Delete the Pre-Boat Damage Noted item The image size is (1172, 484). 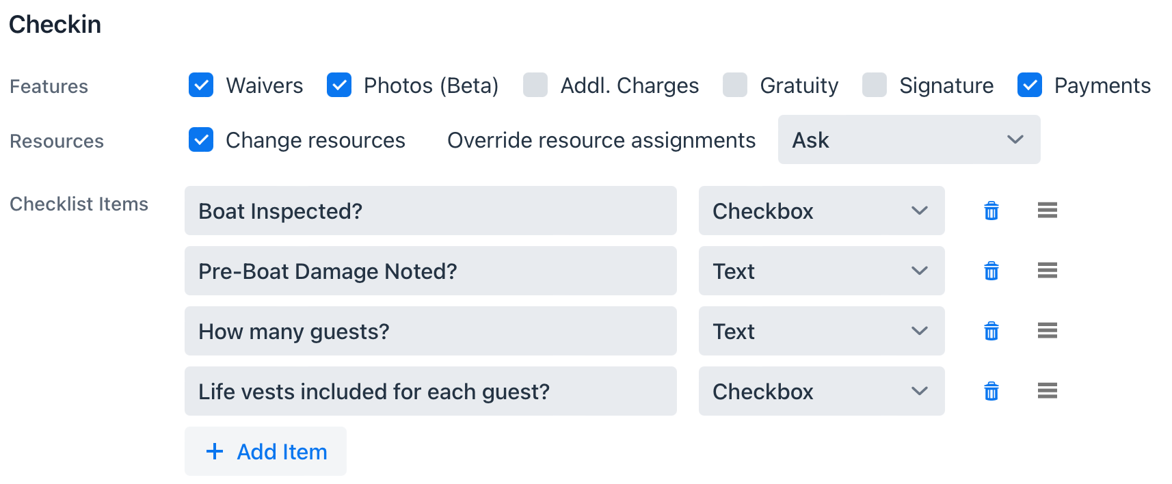pyautogui.click(x=991, y=271)
